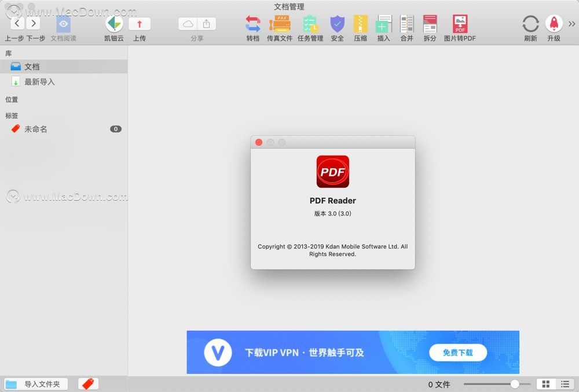Click the 文档管理 window title
Image resolution: width=579 pixels, height=392 pixels.
289,6
